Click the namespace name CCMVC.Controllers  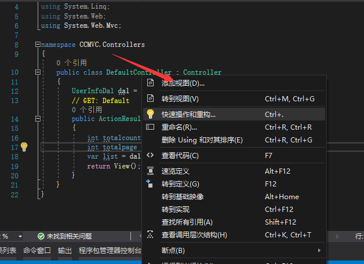112,44
